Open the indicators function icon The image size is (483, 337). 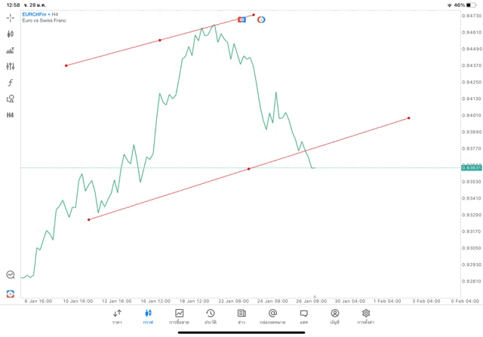point(11,83)
